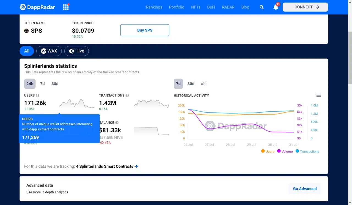Open Portfolio in the top nav

pyautogui.click(x=177, y=7)
